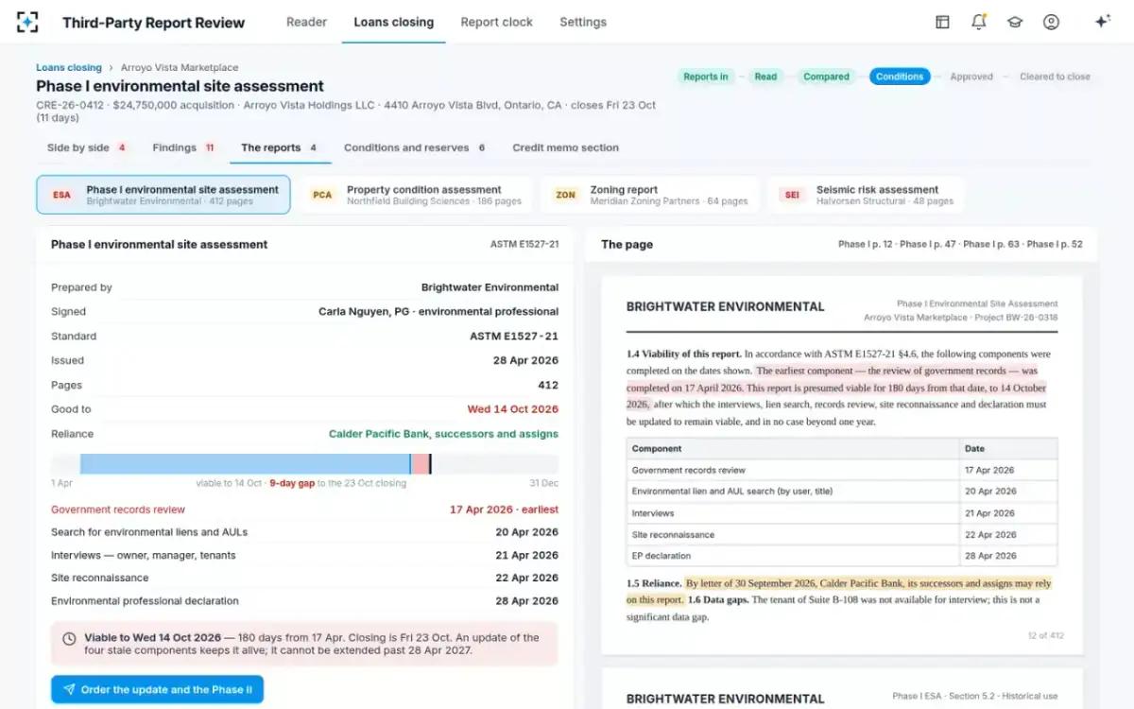Click the sparkle assistant icon
The image size is (1134, 709).
tap(1102, 22)
